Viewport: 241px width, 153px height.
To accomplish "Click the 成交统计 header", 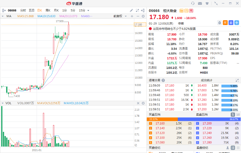I will [206, 80].
